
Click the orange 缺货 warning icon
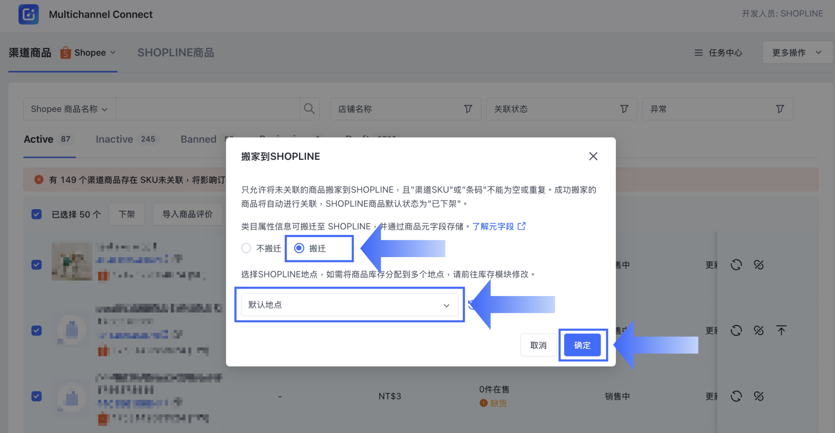tap(483, 403)
